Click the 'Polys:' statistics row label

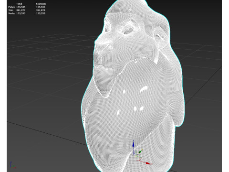click(11, 7)
